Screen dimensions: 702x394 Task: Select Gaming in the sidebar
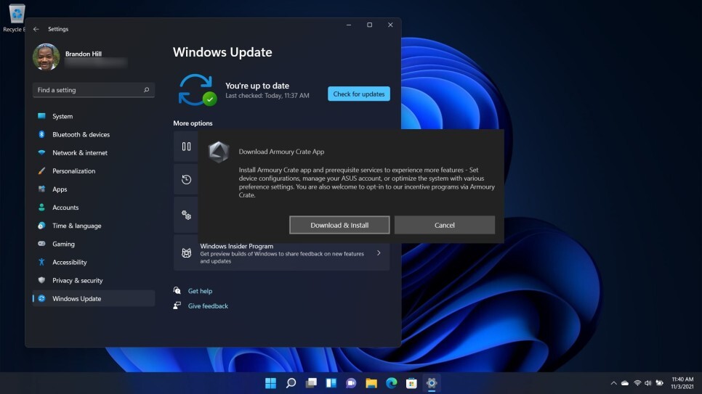94,245
